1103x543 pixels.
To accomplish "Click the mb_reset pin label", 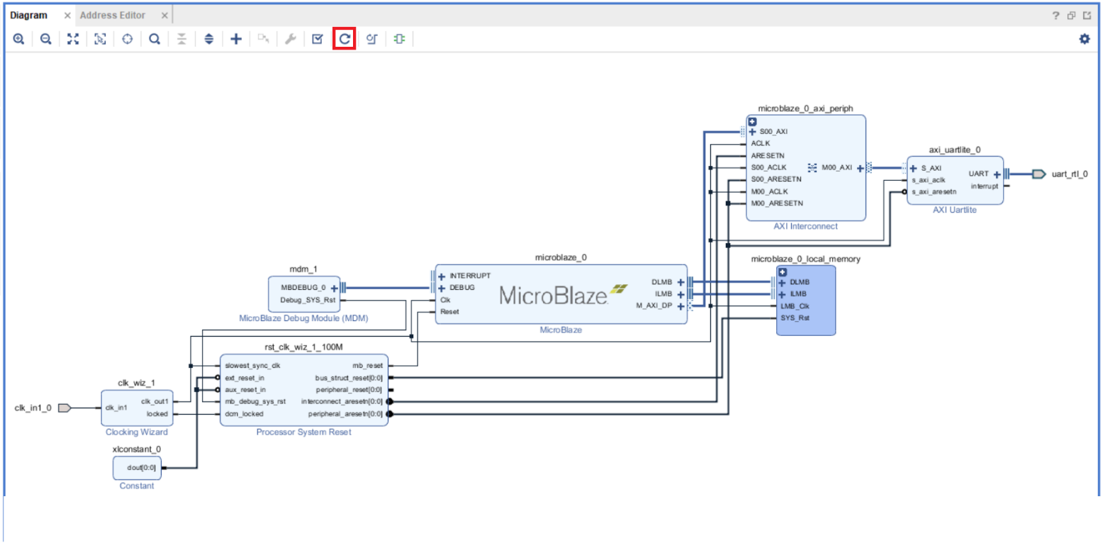I will pyautogui.click(x=367, y=365).
